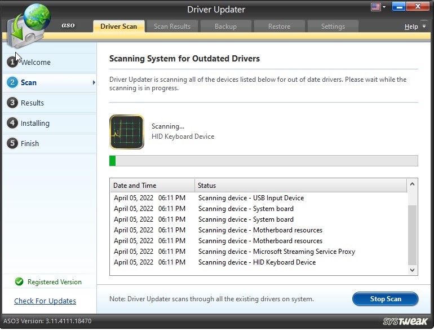Open the Help menu
434x330 pixels.
pyautogui.click(x=411, y=27)
